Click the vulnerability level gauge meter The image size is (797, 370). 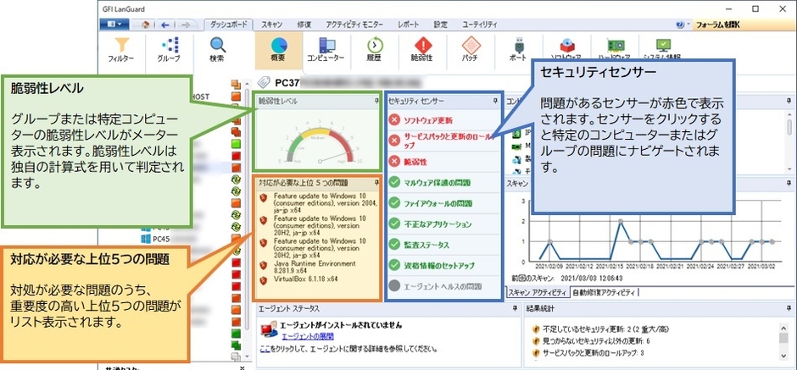coord(320,140)
